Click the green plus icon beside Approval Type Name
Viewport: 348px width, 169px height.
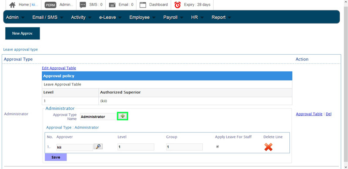point(123,116)
